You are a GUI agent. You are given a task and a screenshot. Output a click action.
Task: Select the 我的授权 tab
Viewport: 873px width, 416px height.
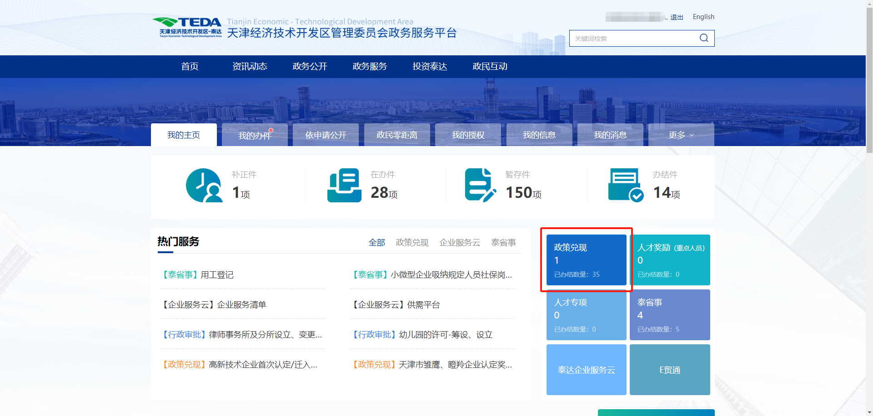(468, 135)
